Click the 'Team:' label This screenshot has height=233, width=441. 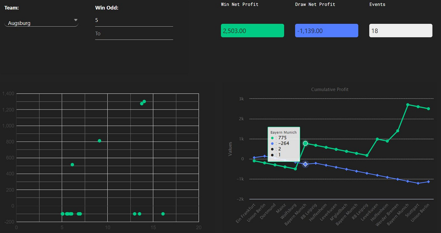point(11,8)
